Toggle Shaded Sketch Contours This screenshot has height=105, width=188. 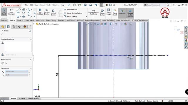pyautogui.click(x=130, y=13)
